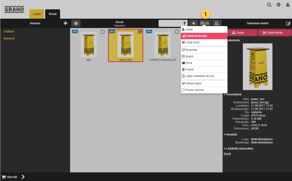292x181 pixels.
Task: Select Siirrä menu entry
Action: 204,63
